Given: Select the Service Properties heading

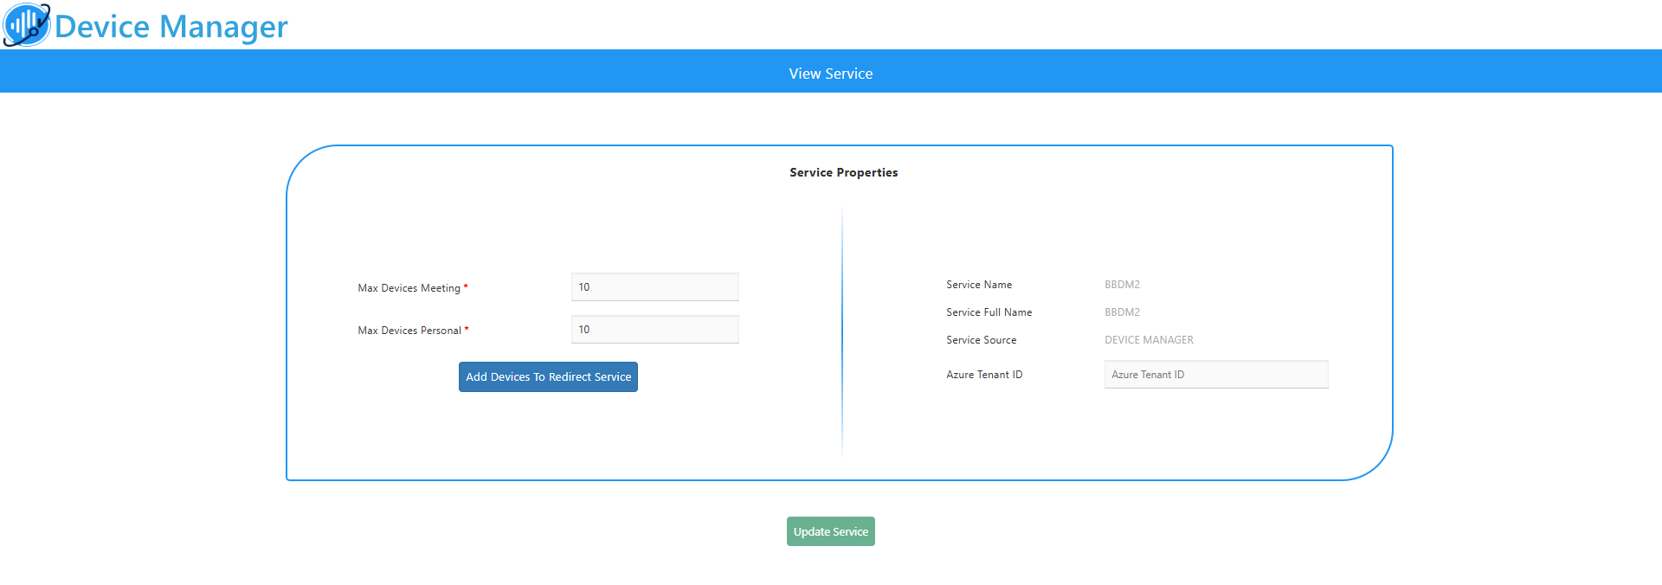Looking at the screenshot, I should pos(844,172).
